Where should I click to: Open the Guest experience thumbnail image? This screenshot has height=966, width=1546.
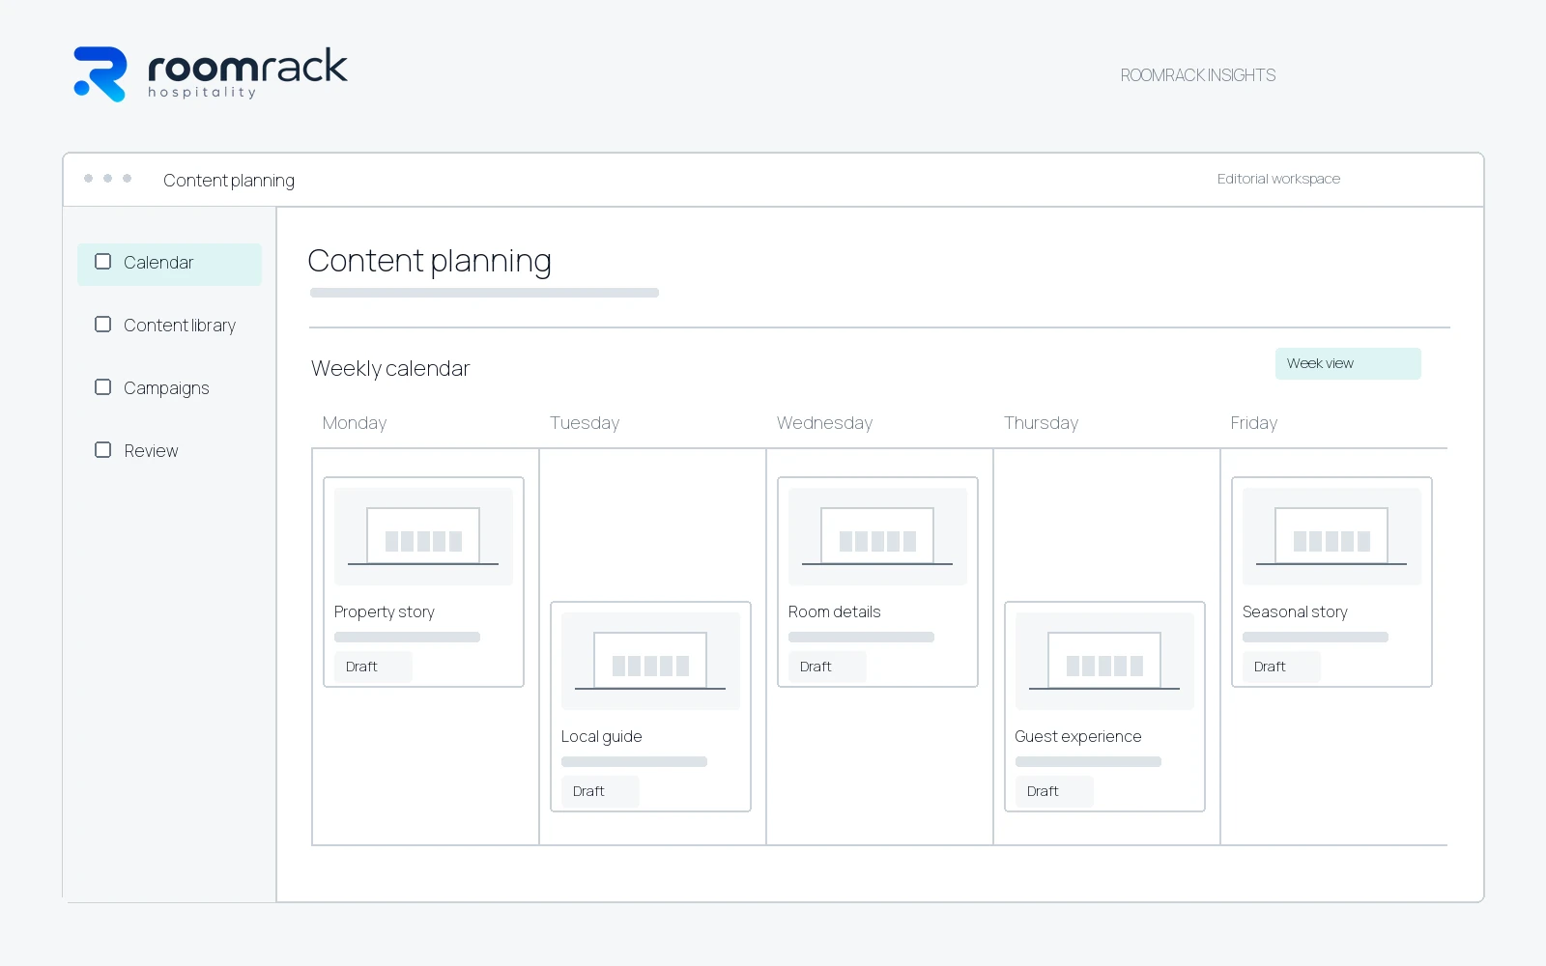pos(1104,661)
